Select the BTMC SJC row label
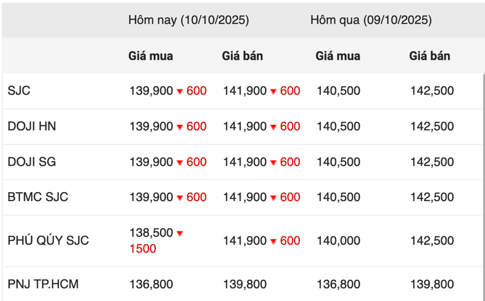This screenshot has width=485, height=301. (38, 198)
